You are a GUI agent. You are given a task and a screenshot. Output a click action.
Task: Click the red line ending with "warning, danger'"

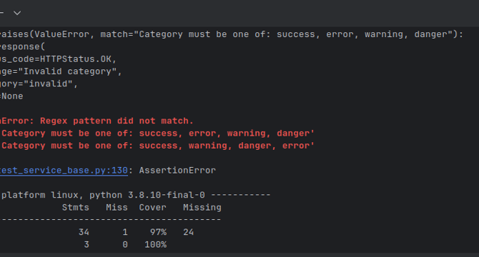pyautogui.click(x=157, y=133)
